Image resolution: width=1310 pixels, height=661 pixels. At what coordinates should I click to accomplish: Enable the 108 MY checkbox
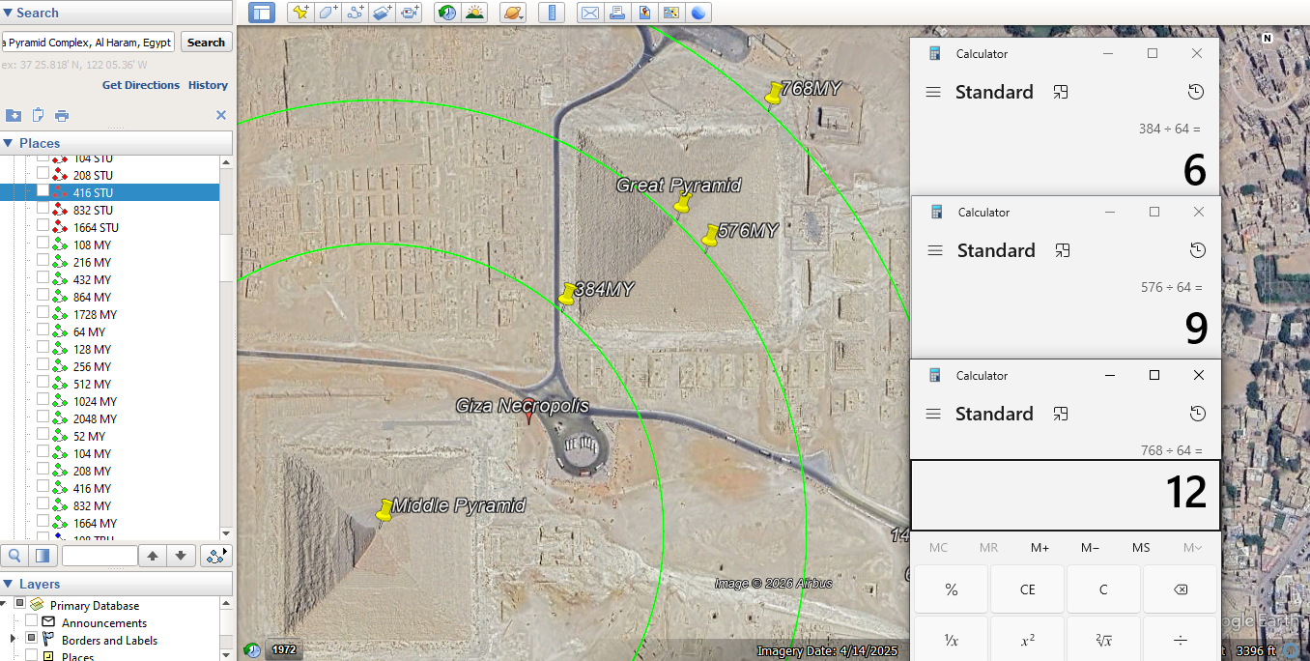(x=43, y=244)
